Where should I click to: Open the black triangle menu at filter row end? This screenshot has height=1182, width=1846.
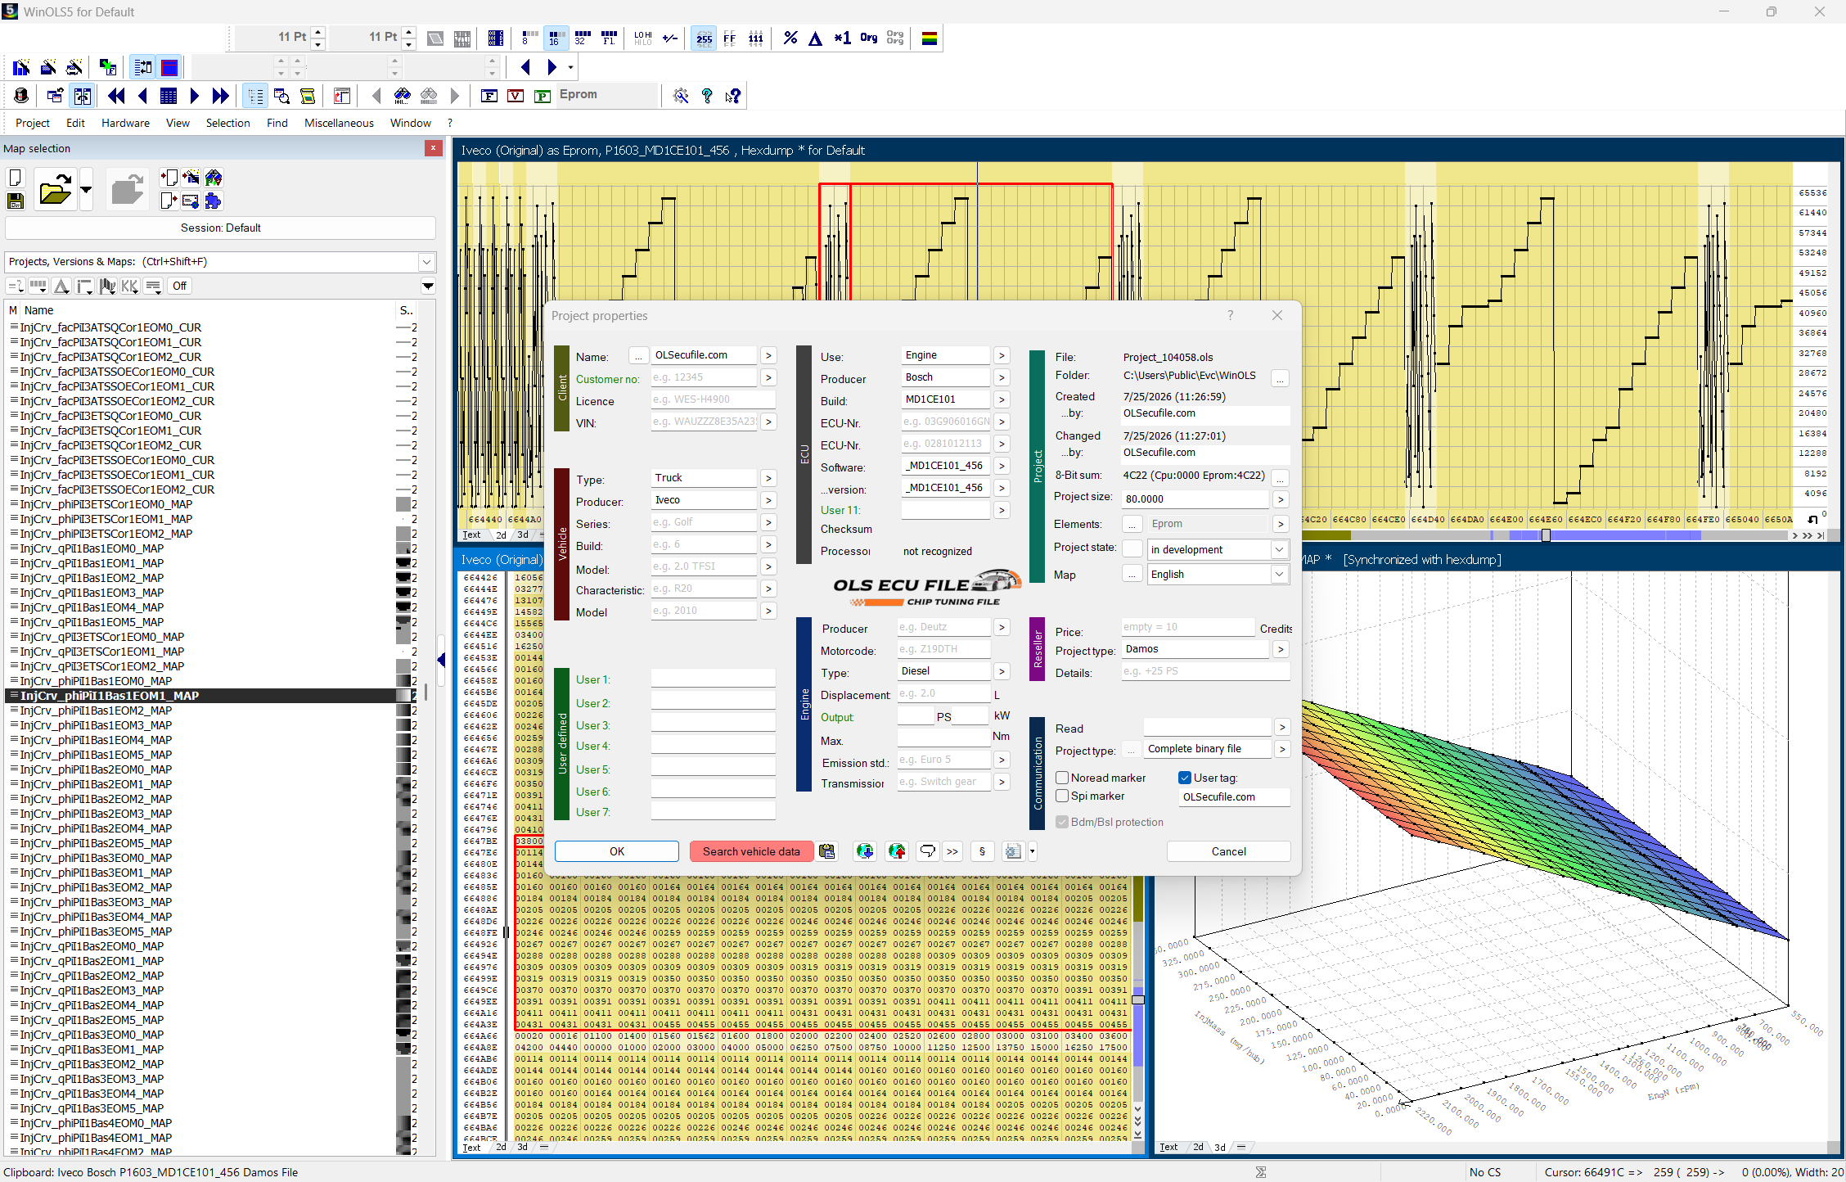point(427,286)
